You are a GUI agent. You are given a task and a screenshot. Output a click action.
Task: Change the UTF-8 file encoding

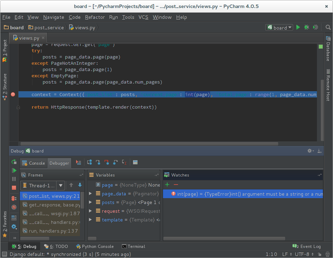click(304, 254)
